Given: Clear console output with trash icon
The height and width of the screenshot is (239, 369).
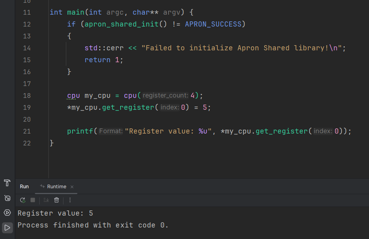Looking at the screenshot, I should pos(57,200).
